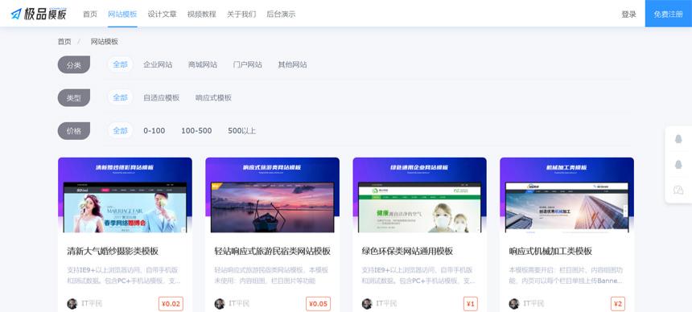Click author avatar on 绿色环保类网站通用模板 card

click(x=367, y=304)
